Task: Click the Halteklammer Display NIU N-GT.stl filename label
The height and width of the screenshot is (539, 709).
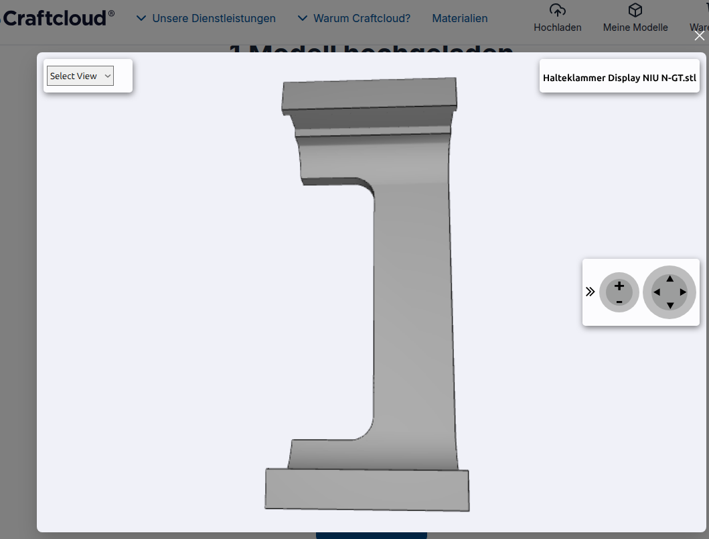Action: pyautogui.click(x=619, y=78)
